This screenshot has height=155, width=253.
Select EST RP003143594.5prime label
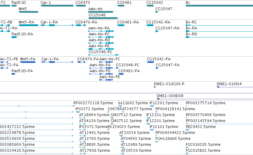[205, 121]
